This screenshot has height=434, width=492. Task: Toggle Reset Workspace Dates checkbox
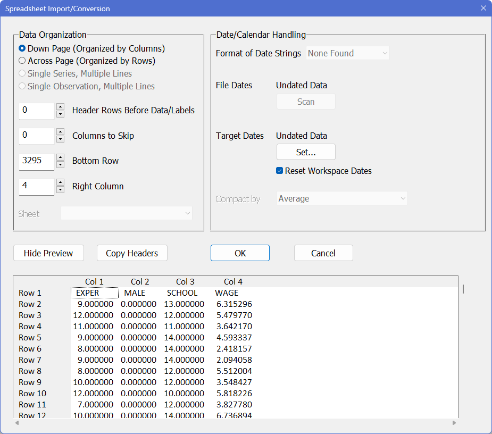[279, 171]
